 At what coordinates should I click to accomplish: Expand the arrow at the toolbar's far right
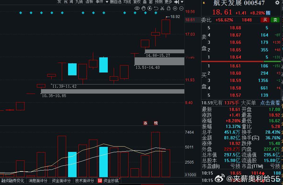[x=182, y=2]
